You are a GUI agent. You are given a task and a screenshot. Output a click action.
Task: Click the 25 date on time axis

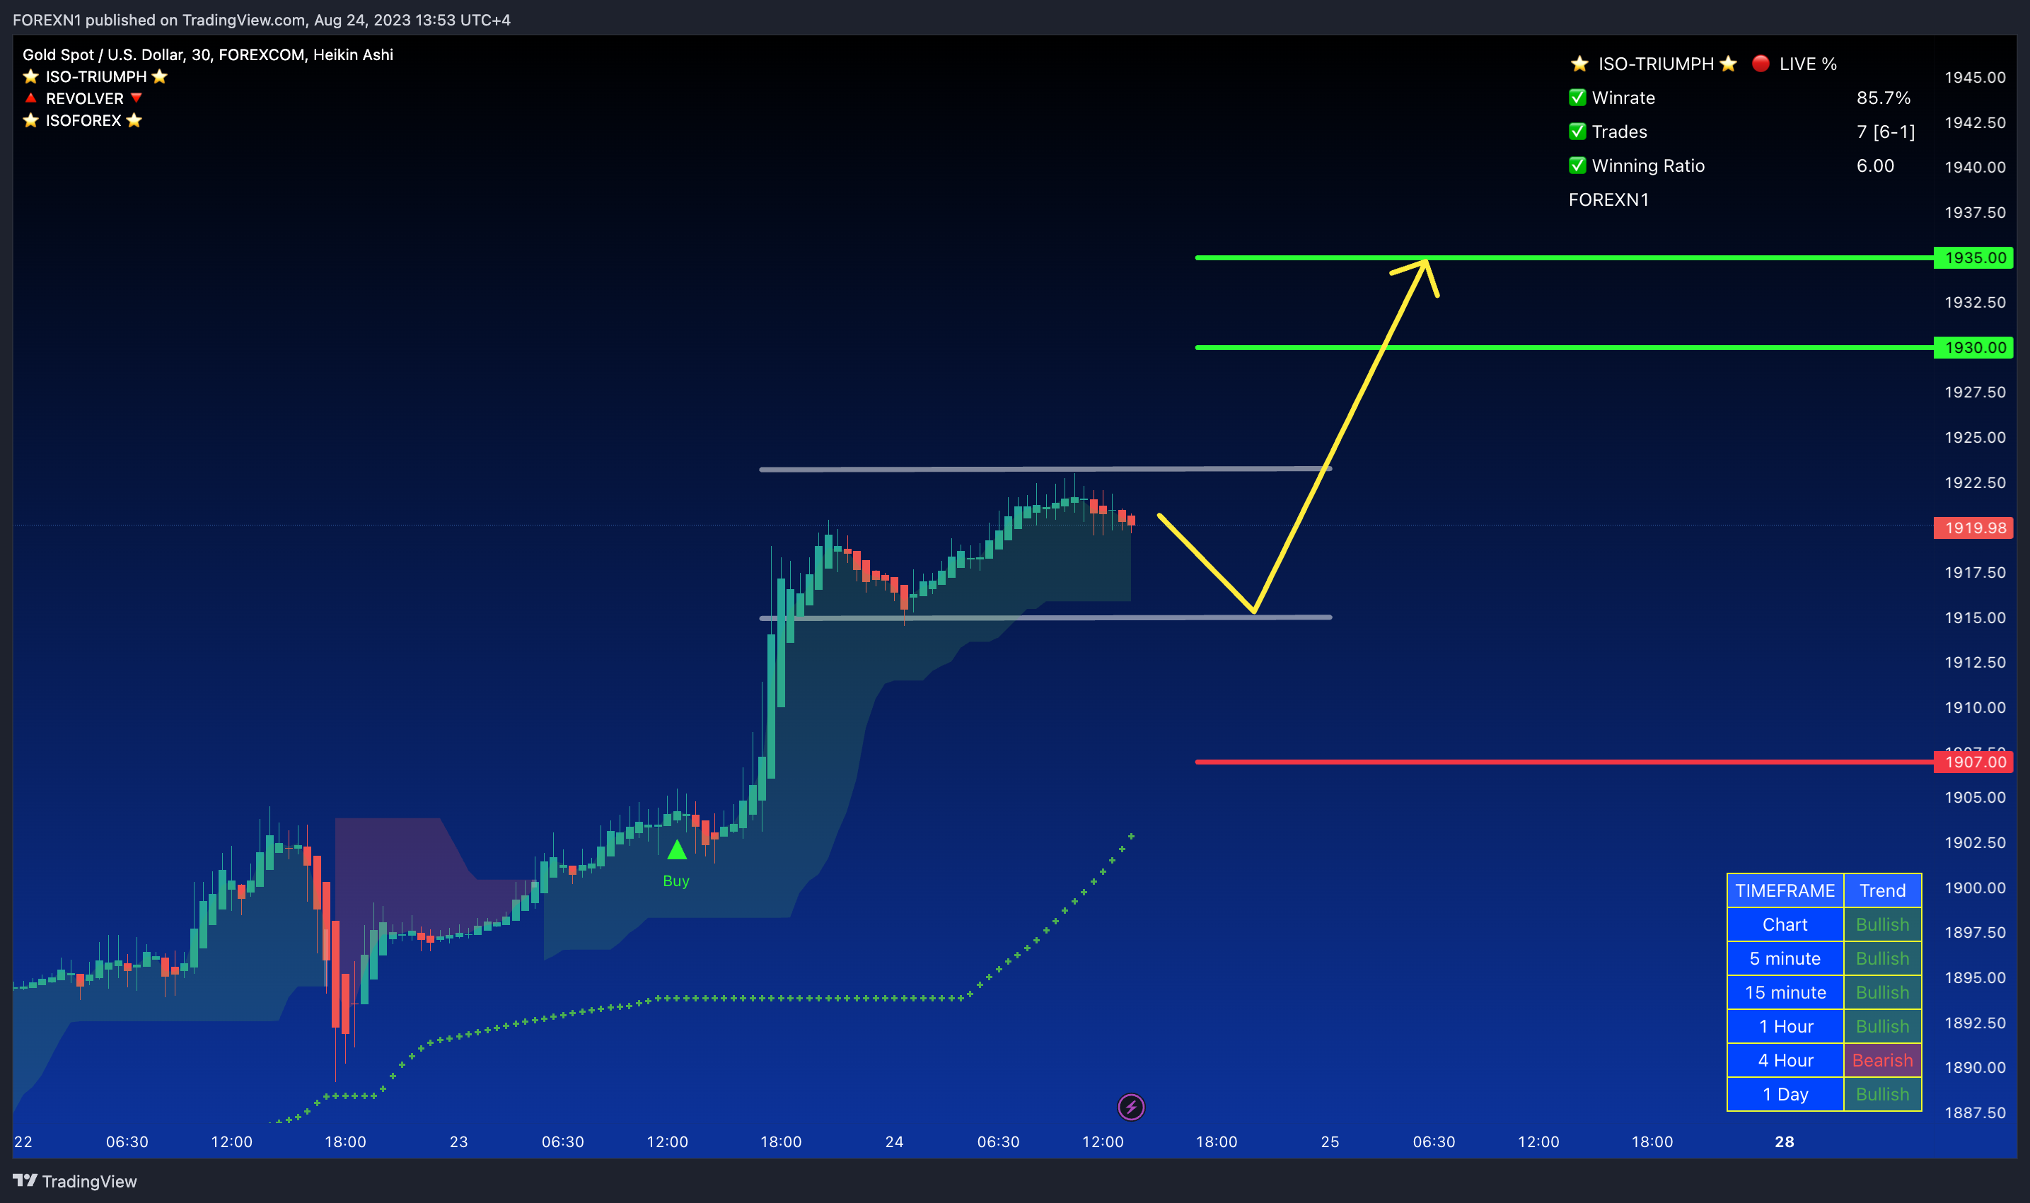[x=1330, y=1141]
